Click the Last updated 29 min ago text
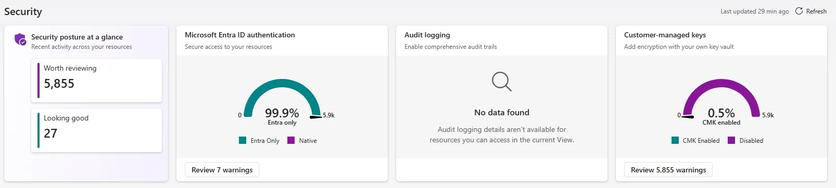The height and width of the screenshot is (188, 836). [755, 11]
